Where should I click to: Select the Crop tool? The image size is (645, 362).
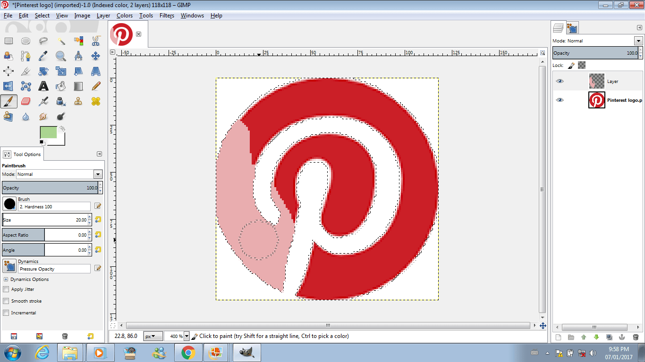[x=26, y=71]
